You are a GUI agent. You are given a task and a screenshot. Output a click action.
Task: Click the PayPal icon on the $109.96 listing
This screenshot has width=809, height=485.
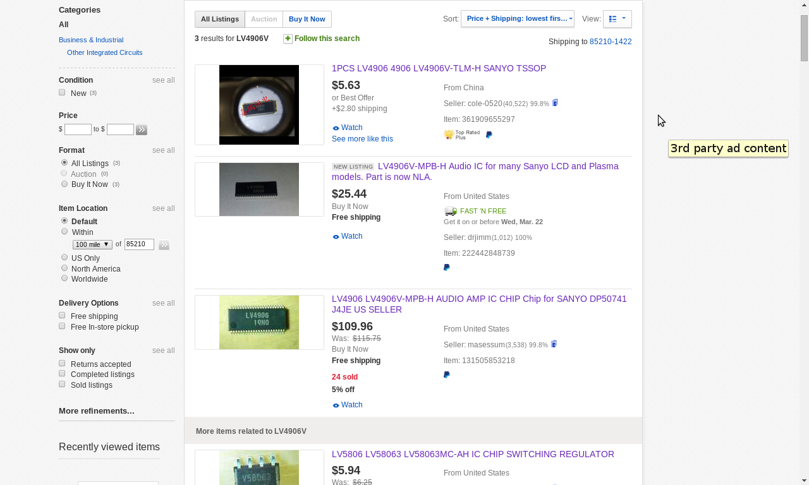(447, 375)
